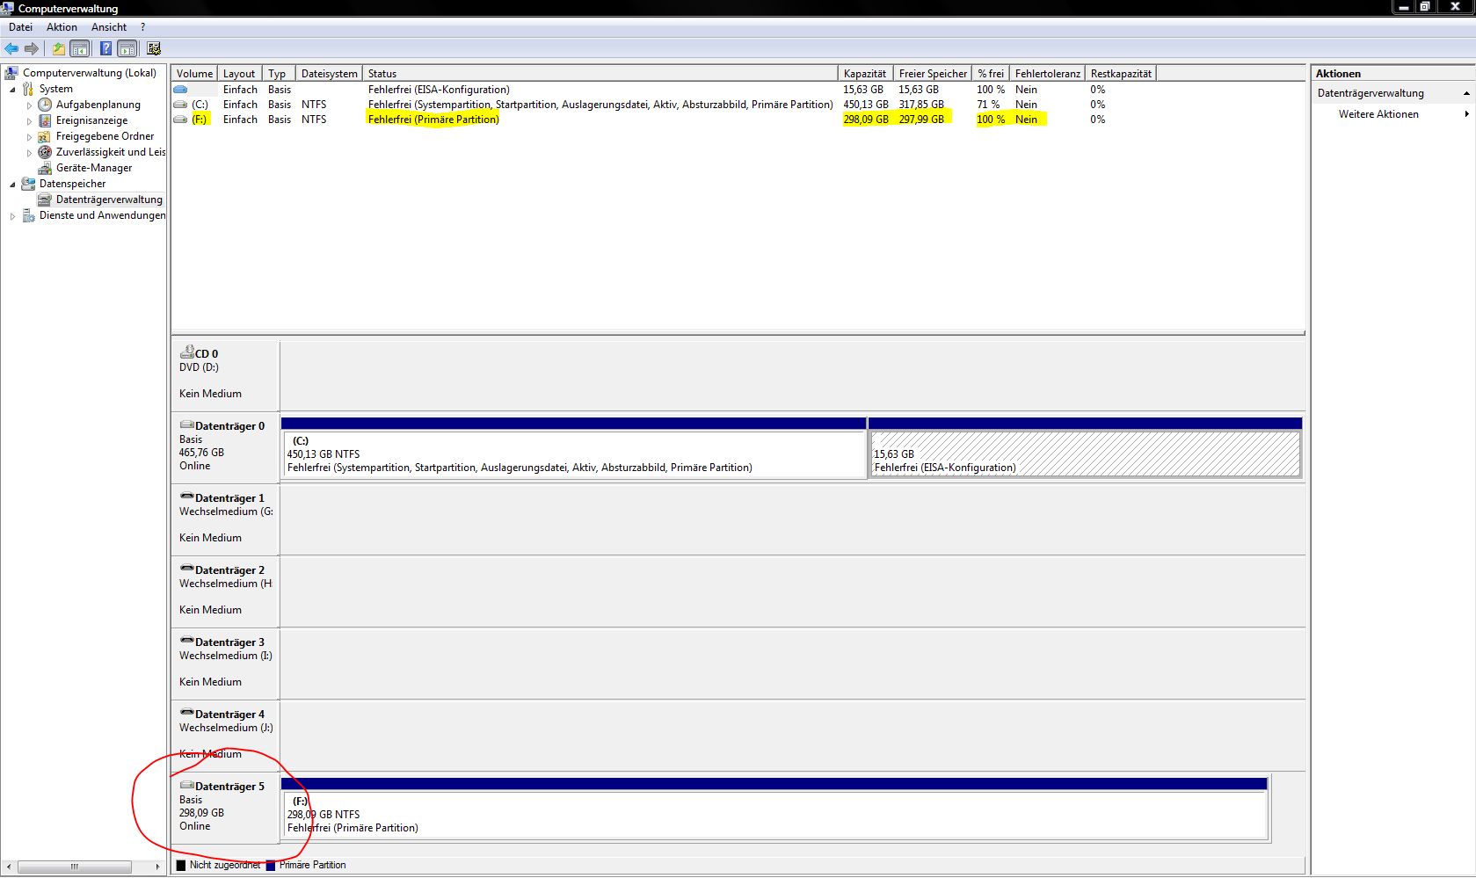Sort by the Freier Speicher column header

point(933,74)
